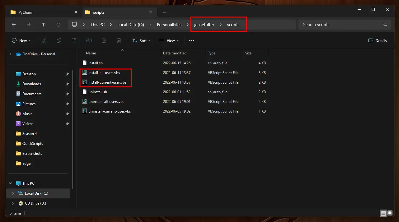Click the Share icon in the toolbar
399x222 pixels.
pyautogui.click(x=104, y=40)
